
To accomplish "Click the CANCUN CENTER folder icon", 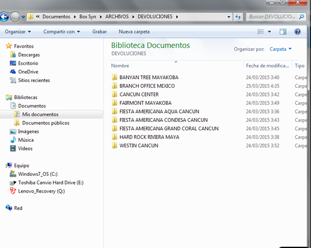I will coord(115,94).
